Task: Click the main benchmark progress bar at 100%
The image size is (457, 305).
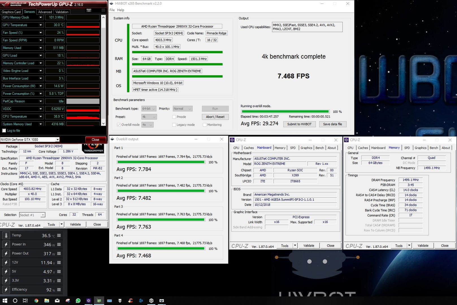Action: pos(285,112)
